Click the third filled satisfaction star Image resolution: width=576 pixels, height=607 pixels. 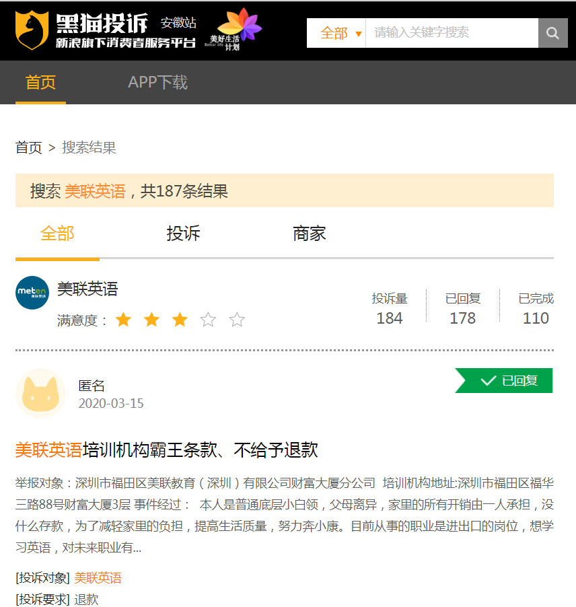click(180, 320)
